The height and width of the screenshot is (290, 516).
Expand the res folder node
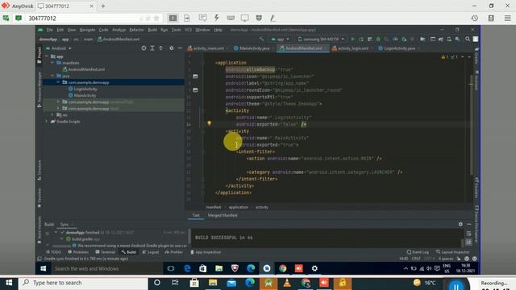[x=52, y=114]
